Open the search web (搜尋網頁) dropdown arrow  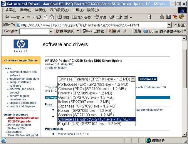pyautogui.click(x=78, y=31)
